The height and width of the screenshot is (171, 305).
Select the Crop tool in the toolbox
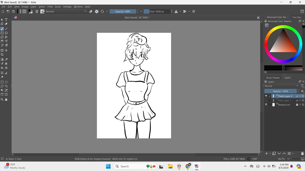pos(2,54)
